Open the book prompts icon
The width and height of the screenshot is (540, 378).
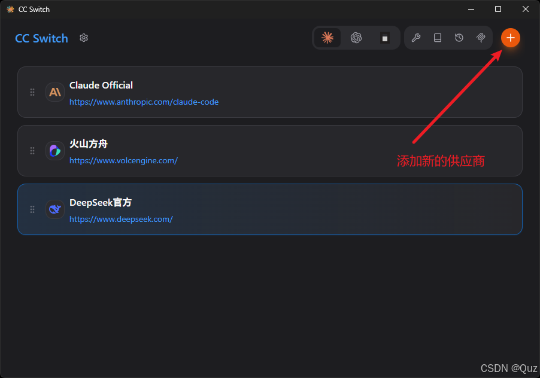tap(438, 38)
